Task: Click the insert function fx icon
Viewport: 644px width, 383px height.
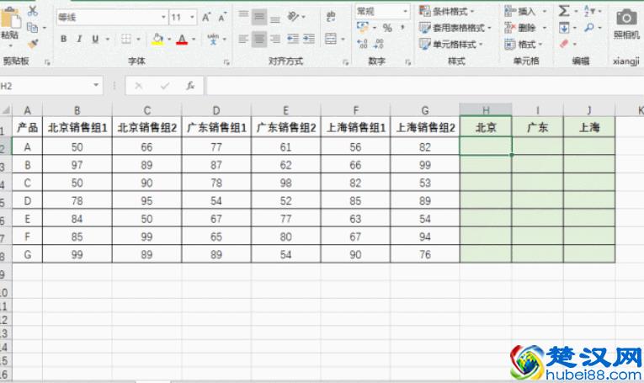Action: [x=190, y=86]
